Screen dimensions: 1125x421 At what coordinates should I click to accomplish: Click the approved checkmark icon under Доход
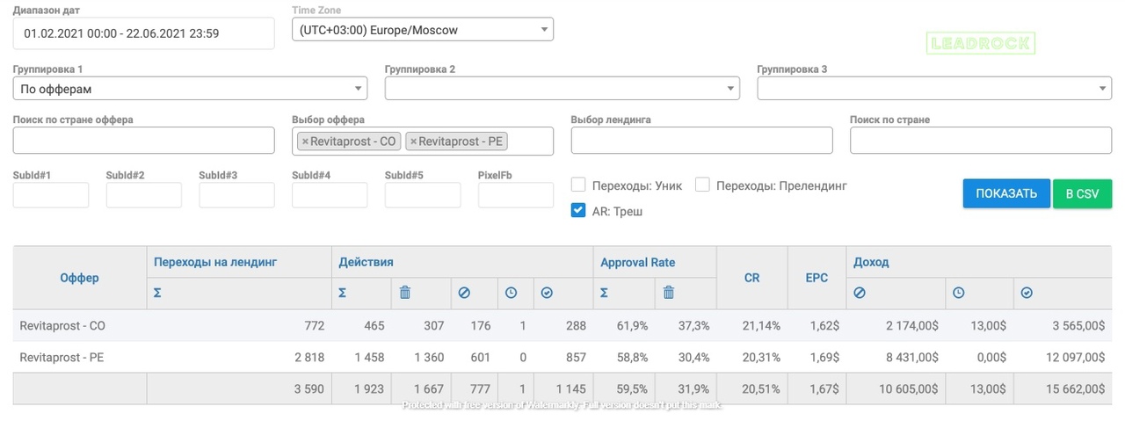pos(1026,294)
